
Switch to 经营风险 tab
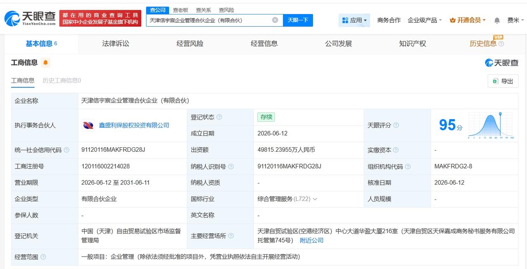190,44
